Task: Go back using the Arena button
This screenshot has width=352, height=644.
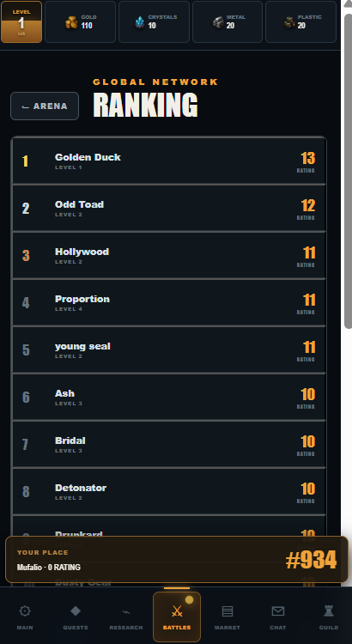Action: pyautogui.click(x=45, y=106)
